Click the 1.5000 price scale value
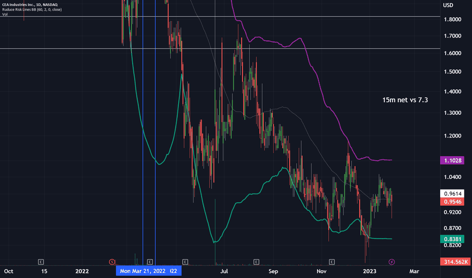This screenshot has width=472, height=278. 452,72
